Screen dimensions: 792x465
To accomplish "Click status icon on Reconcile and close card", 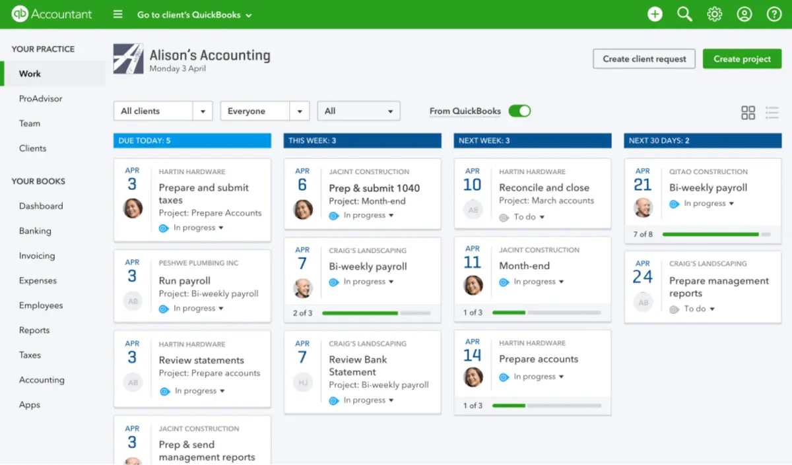I will [x=504, y=217].
